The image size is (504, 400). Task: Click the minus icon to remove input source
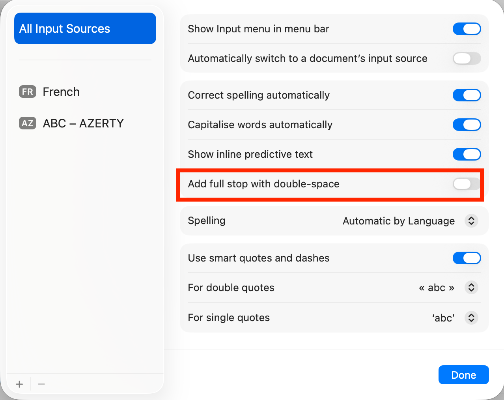pos(41,384)
